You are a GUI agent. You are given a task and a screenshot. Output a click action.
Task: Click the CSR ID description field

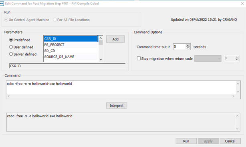[67, 66]
